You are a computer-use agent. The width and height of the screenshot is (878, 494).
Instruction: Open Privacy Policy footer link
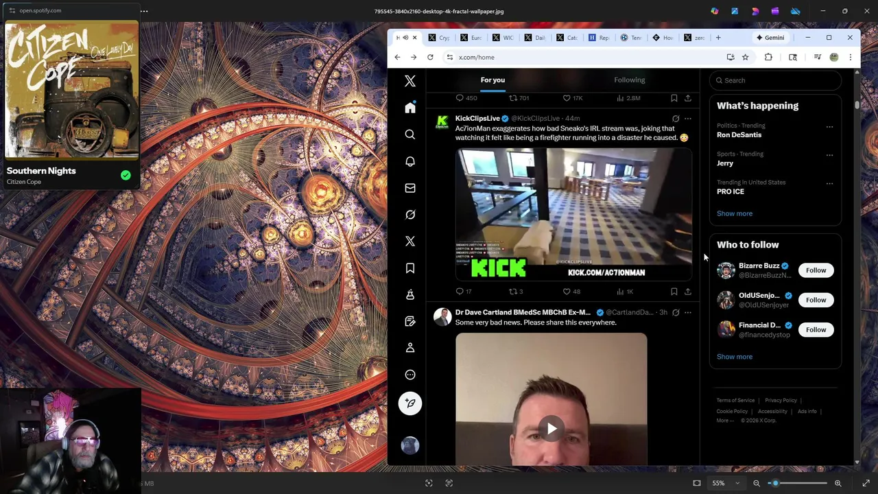[x=781, y=401]
